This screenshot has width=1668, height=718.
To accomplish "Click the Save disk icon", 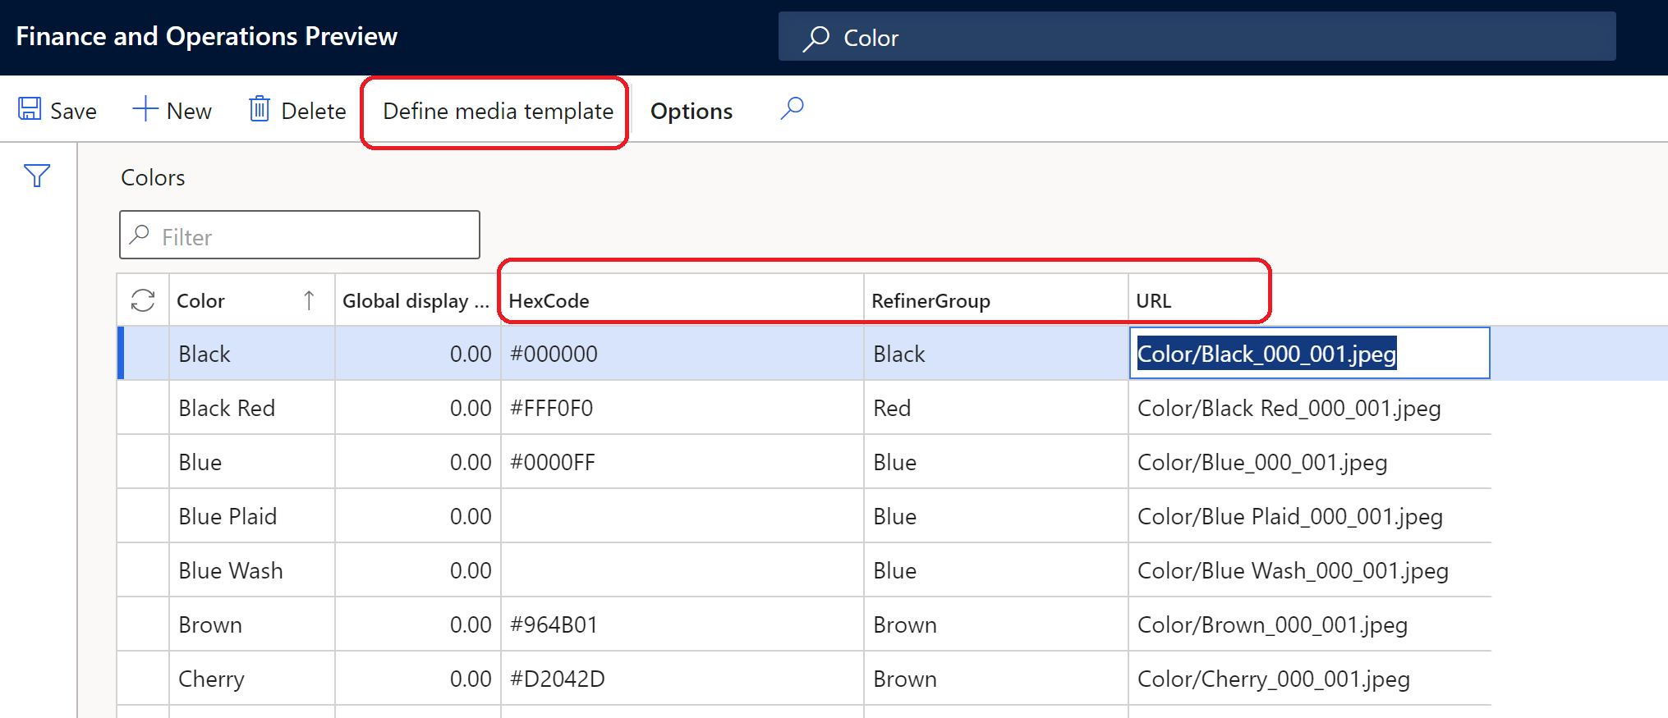I will point(30,109).
